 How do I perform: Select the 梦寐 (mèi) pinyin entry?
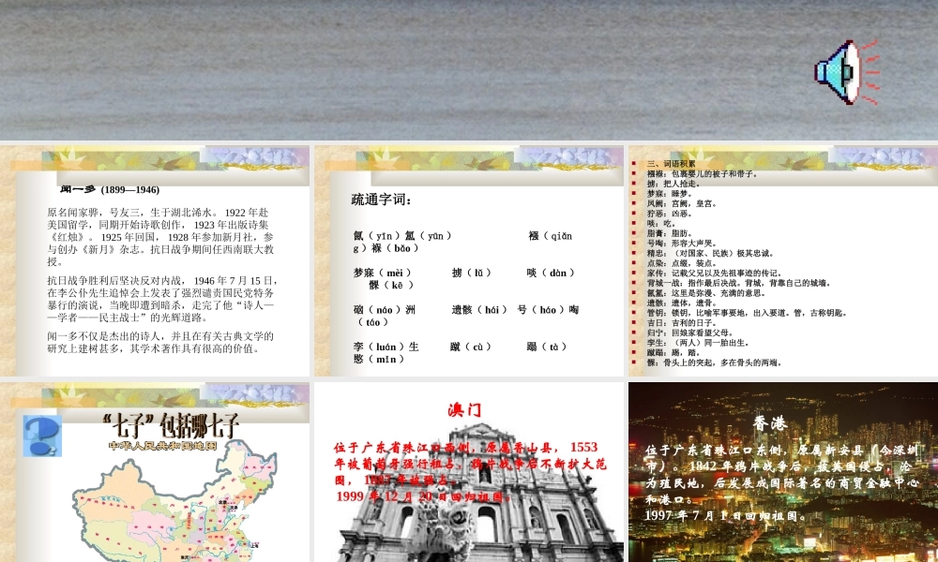[x=383, y=273]
